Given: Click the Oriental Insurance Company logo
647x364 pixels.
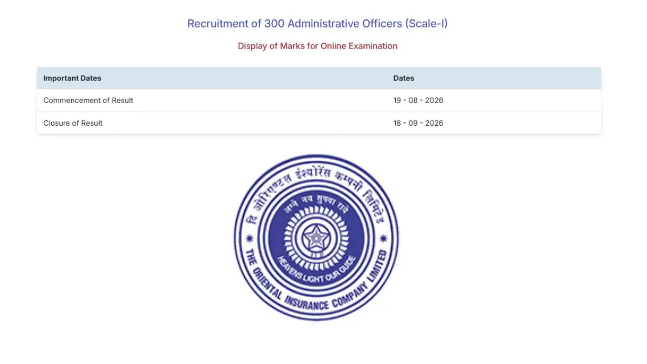Looking at the screenshot, I should coord(316,237).
